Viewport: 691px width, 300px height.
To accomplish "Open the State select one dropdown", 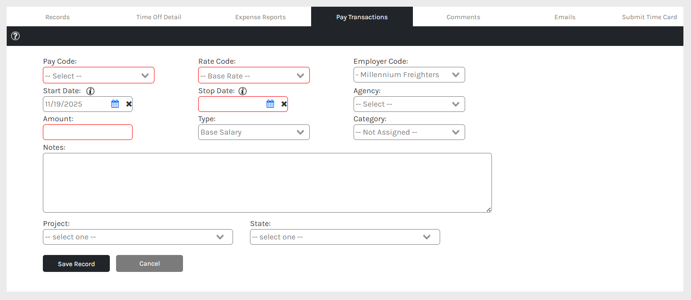I will click(345, 237).
